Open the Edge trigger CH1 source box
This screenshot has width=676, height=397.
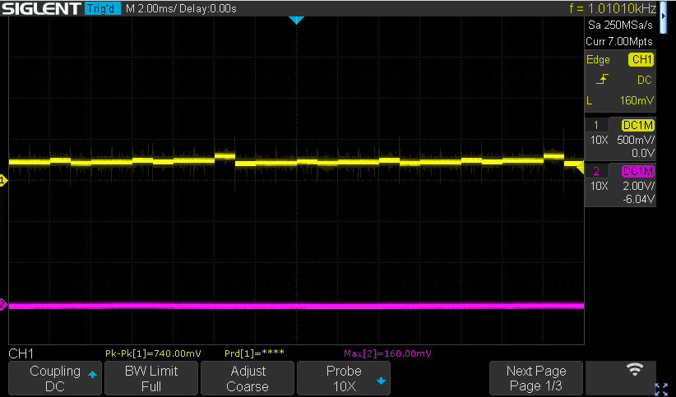pyautogui.click(x=641, y=59)
